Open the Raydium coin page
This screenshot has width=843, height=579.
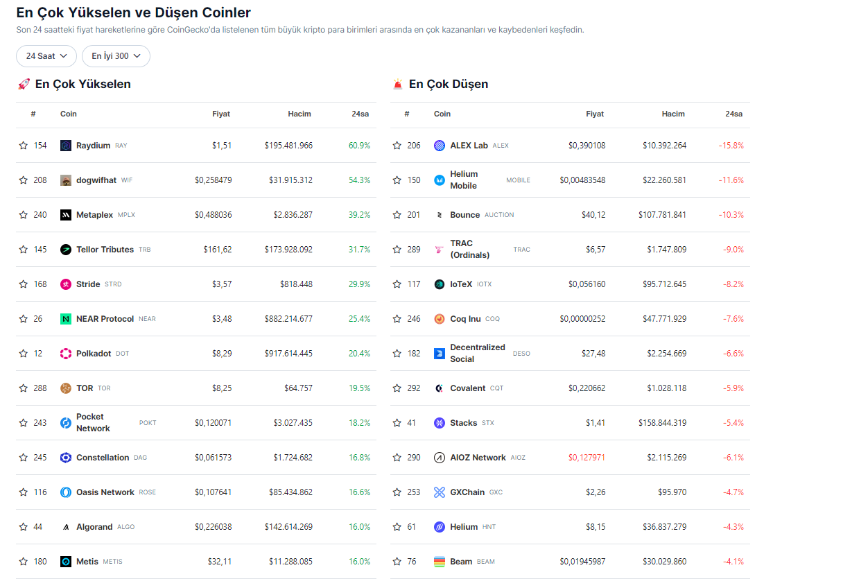93,146
